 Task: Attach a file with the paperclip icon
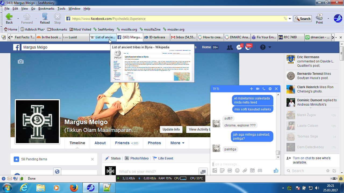pos(245,170)
